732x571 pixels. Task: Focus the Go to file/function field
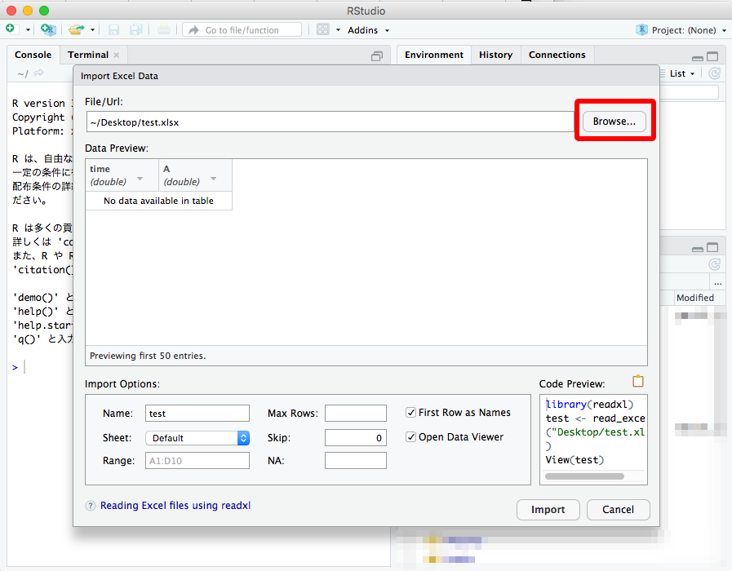coord(242,30)
